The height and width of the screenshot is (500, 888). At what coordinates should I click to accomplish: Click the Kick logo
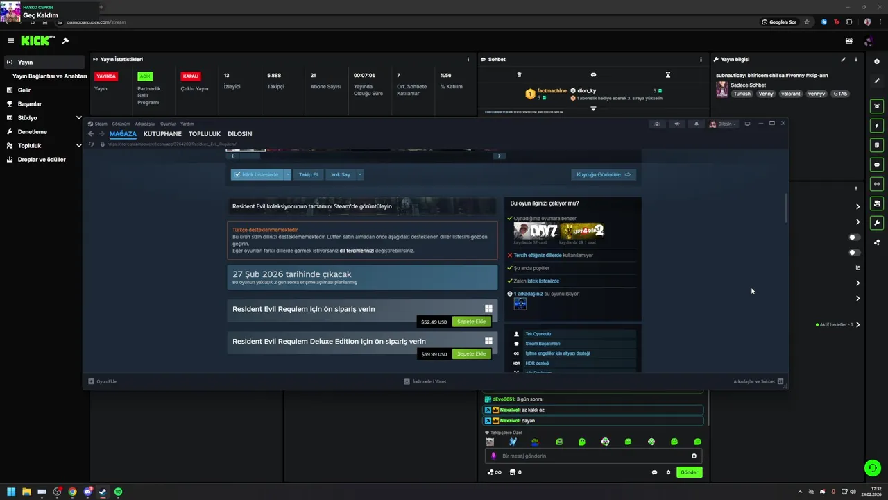click(37, 41)
